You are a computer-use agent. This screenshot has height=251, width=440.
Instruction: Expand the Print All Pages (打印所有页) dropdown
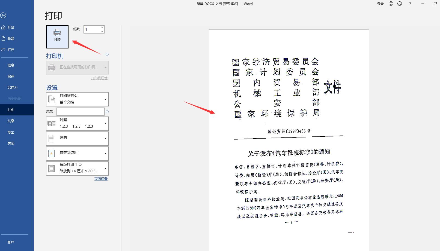77,99
